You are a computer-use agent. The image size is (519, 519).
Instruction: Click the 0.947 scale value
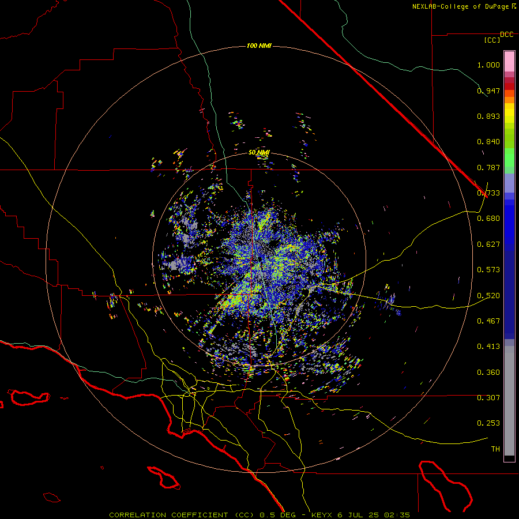click(488, 91)
